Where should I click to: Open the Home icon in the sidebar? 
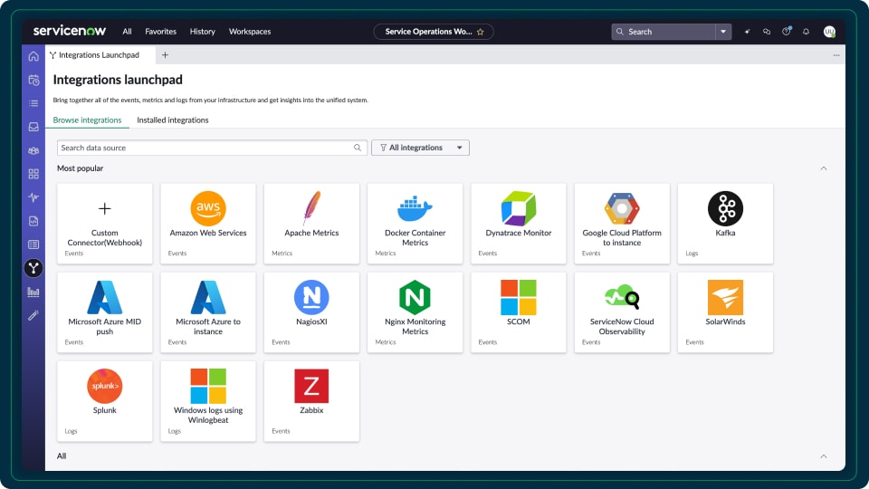pyautogui.click(x=33, y=56)
